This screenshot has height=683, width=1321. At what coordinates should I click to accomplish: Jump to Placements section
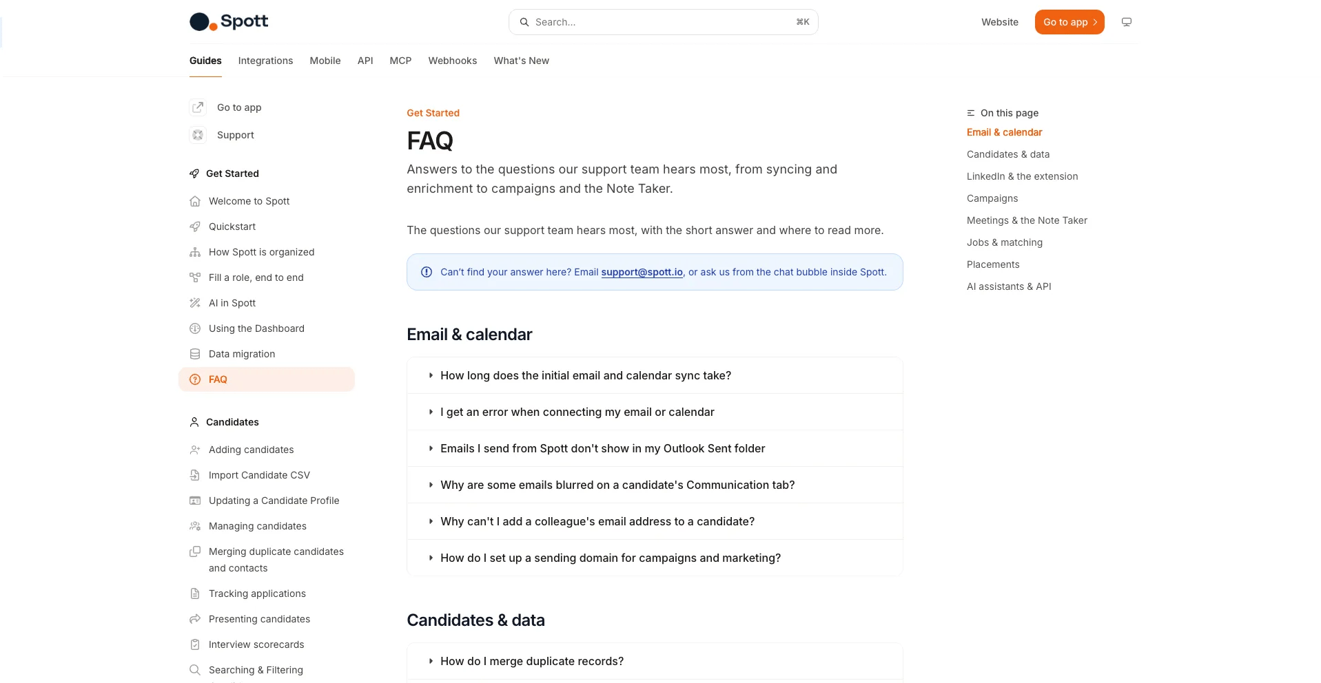pos(993,264)
